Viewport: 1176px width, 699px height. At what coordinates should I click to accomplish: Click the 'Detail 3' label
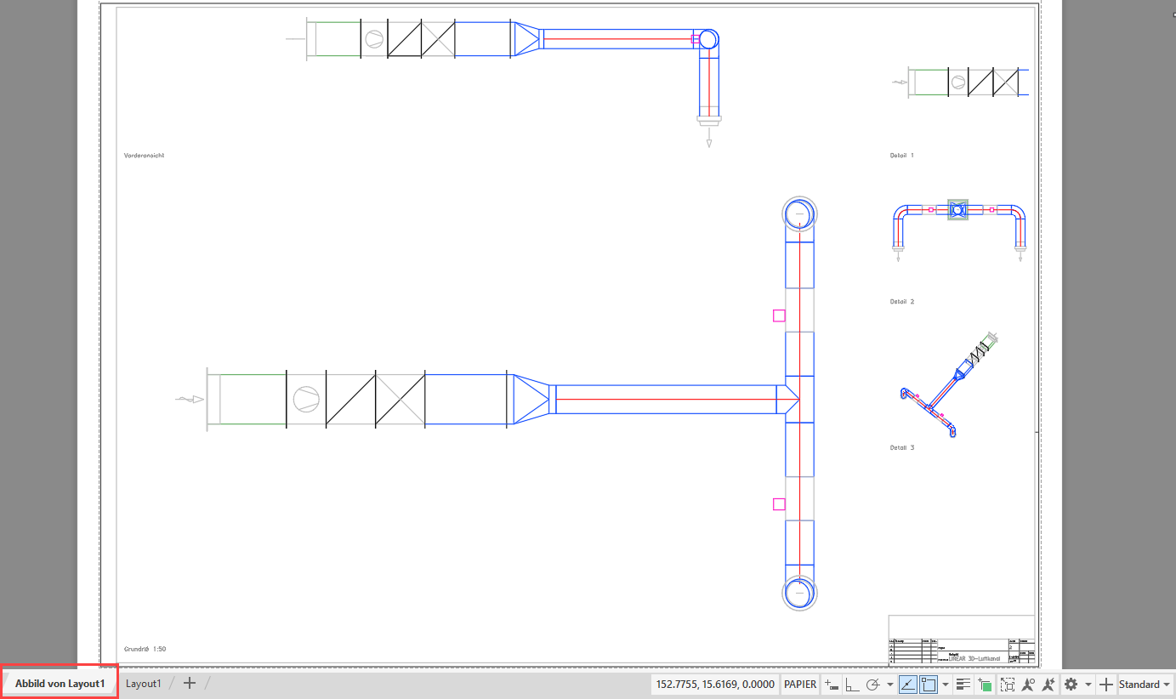(902, 447)
